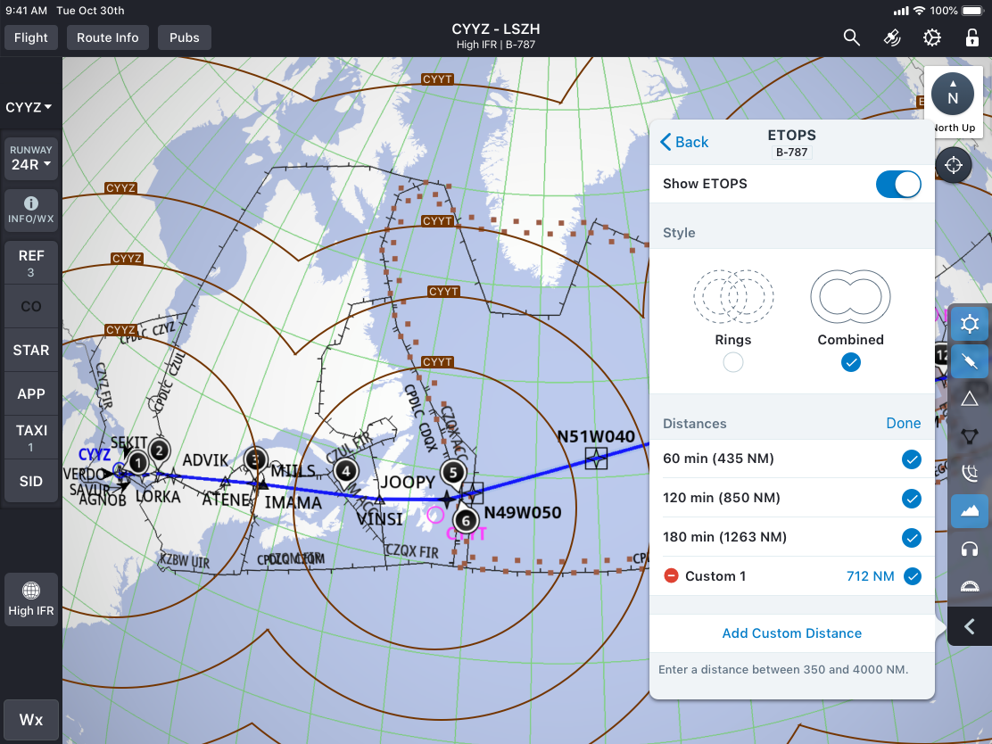This screenshot has height=744, width=992.
Task: Tap the battery indicator in status bar
Action: 973,11
